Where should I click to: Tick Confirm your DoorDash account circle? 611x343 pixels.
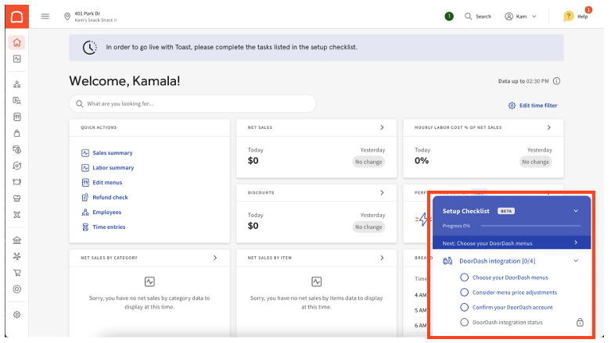click(x=465, y=307)
